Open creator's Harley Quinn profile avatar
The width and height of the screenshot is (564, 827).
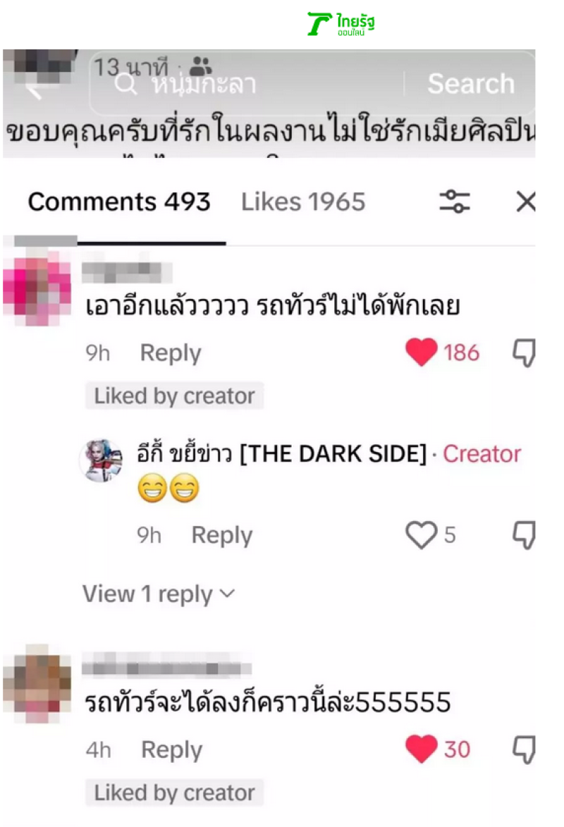point(101,460)
